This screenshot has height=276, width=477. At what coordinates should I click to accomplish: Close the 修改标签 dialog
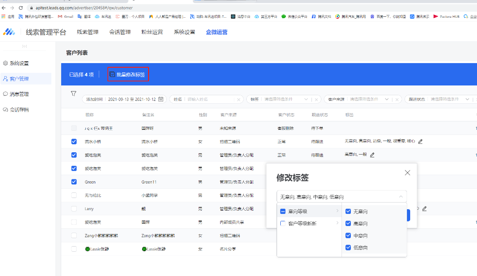point(407,173)
